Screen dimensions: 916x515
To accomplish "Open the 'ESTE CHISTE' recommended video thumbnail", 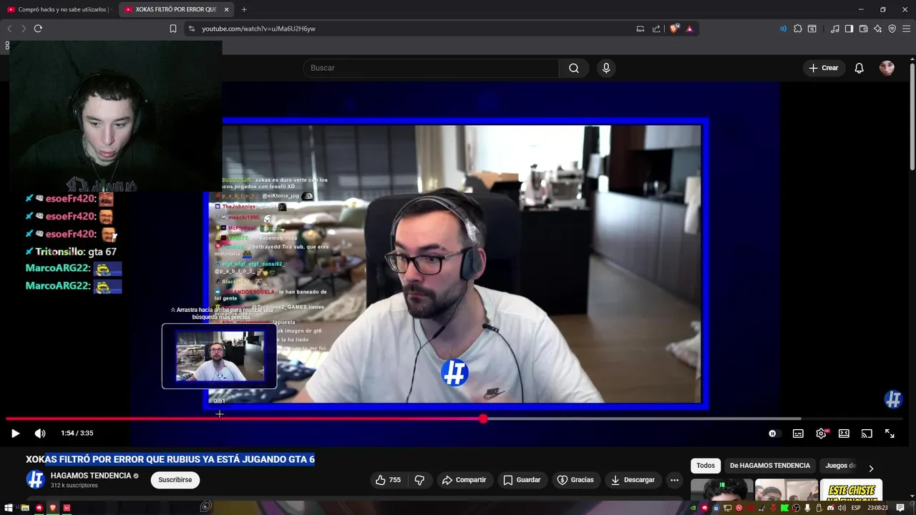I will (851, 490).
